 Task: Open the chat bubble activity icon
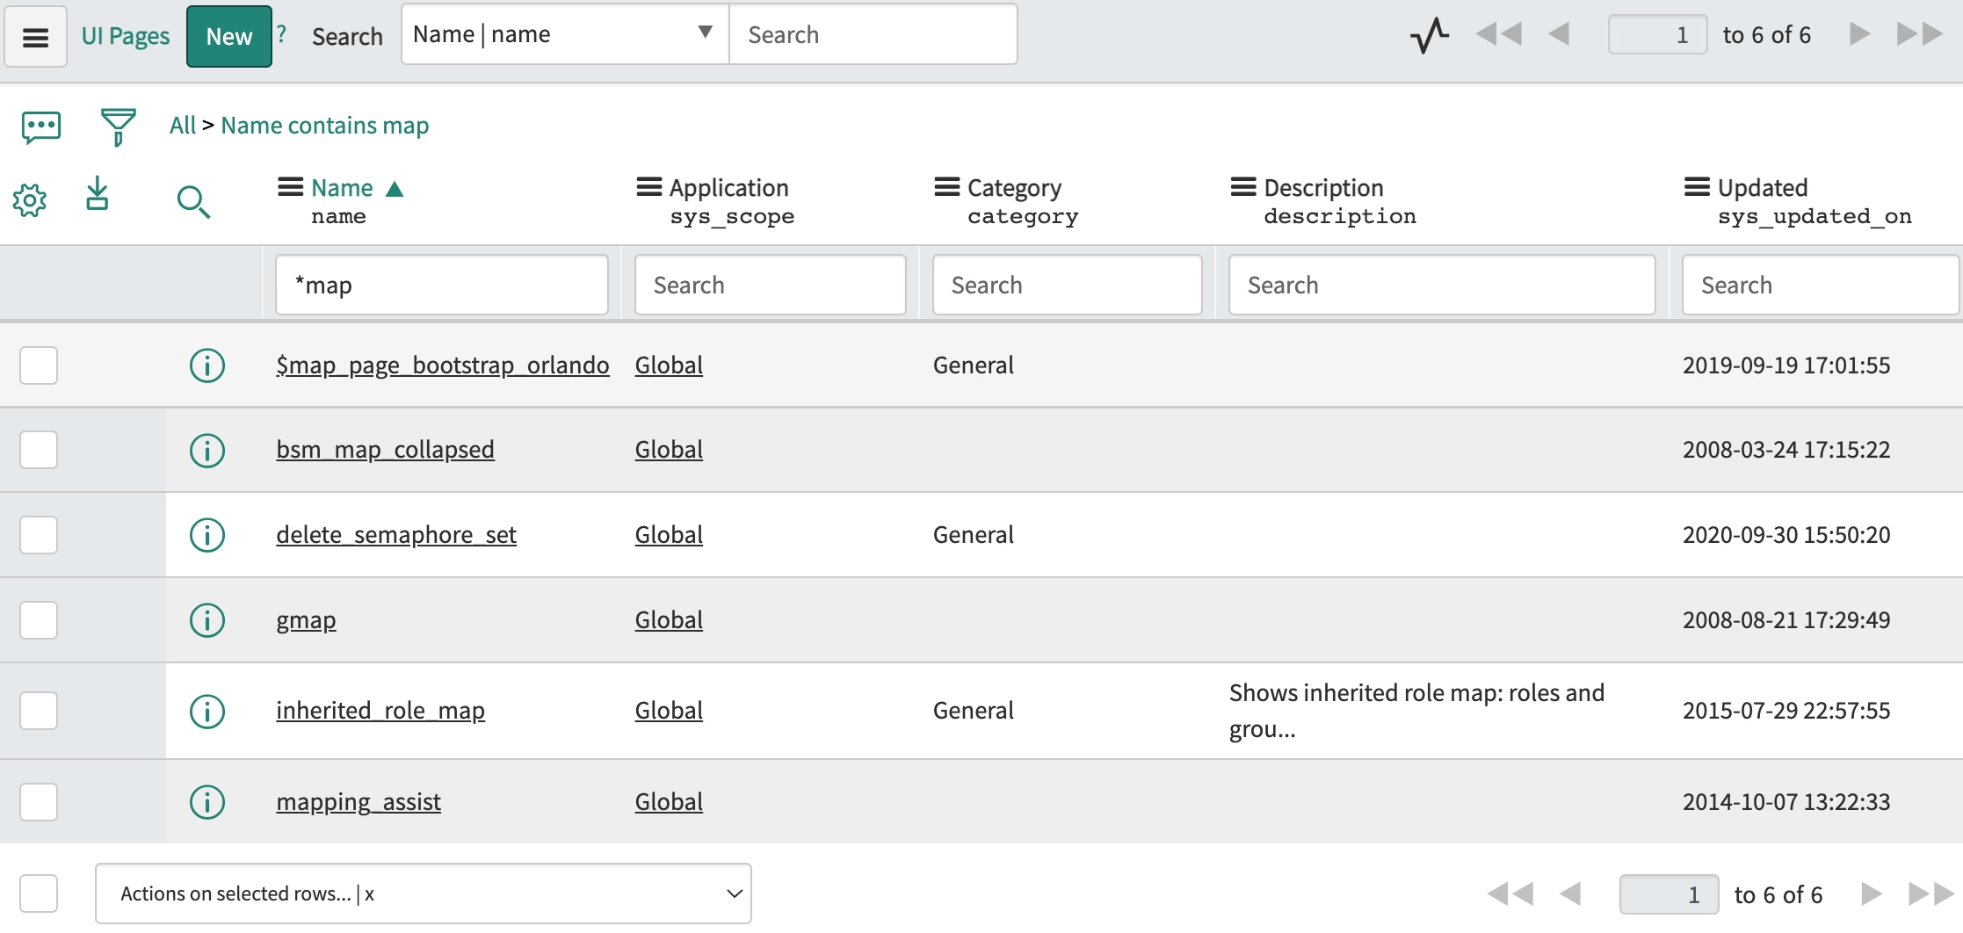click(41, 128)
